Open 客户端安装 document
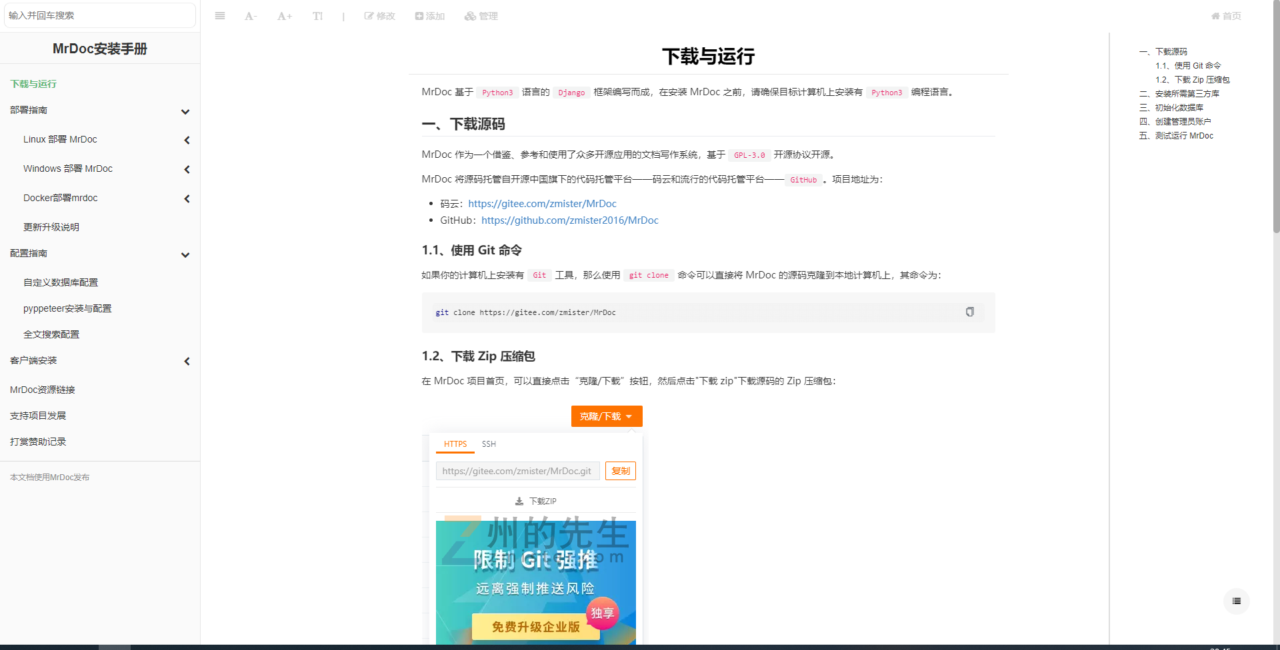Screen dimensions: 1280x650 click(33, 360)
